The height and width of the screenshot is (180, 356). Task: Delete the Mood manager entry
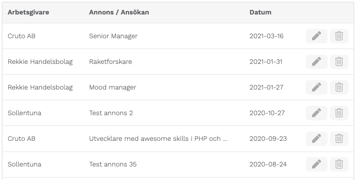point(339,87)
